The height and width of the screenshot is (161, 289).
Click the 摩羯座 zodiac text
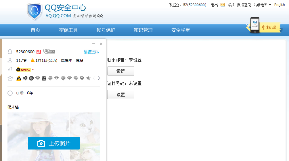tap(66, 60)
